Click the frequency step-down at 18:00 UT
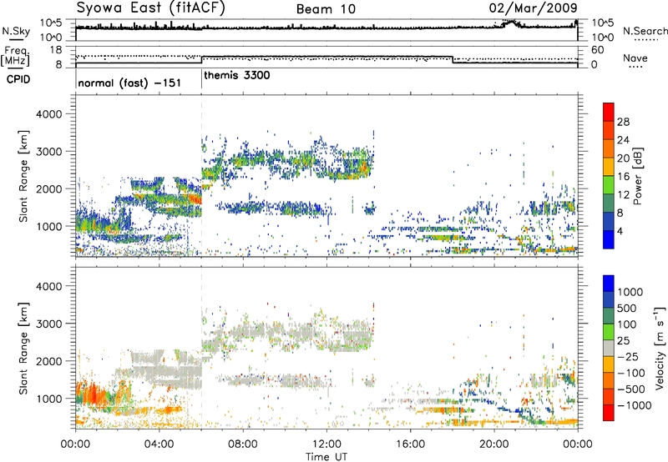668x462 pixels. tap(453, 60)
